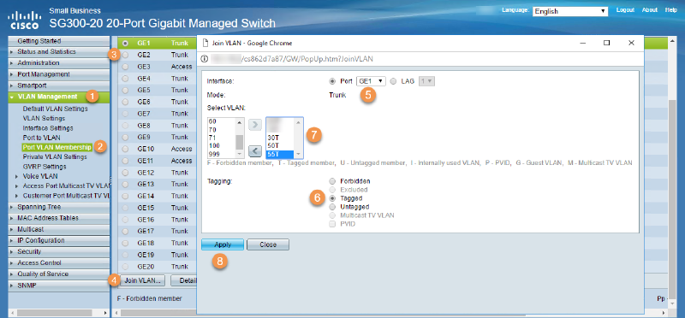Click scrollbar of available VLAN list
The image size is (685, 318).
coord(240,138)
